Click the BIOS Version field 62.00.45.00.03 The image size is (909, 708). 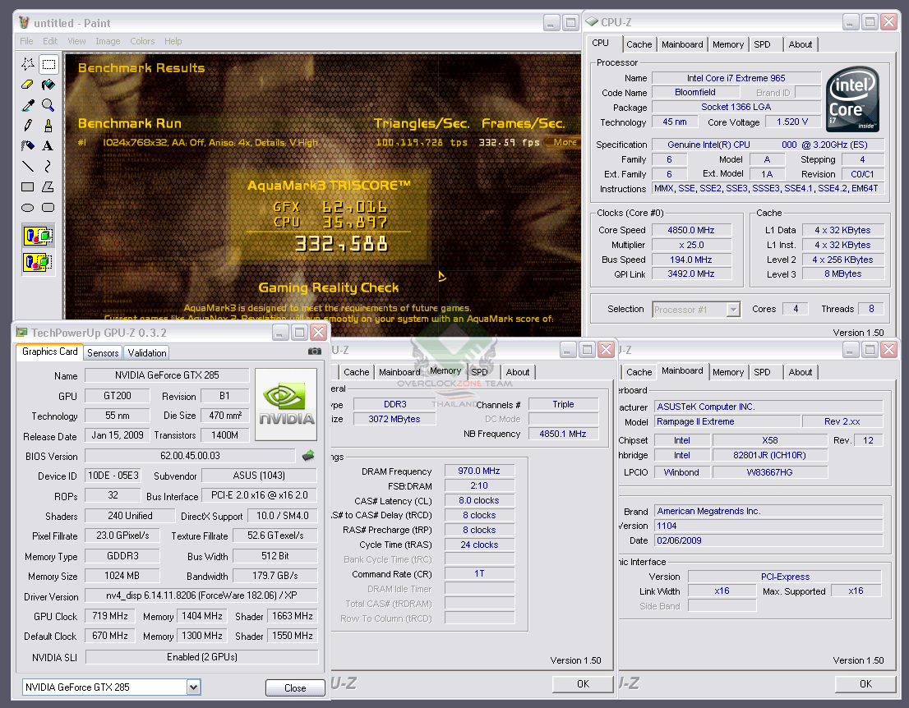[190, 456]
